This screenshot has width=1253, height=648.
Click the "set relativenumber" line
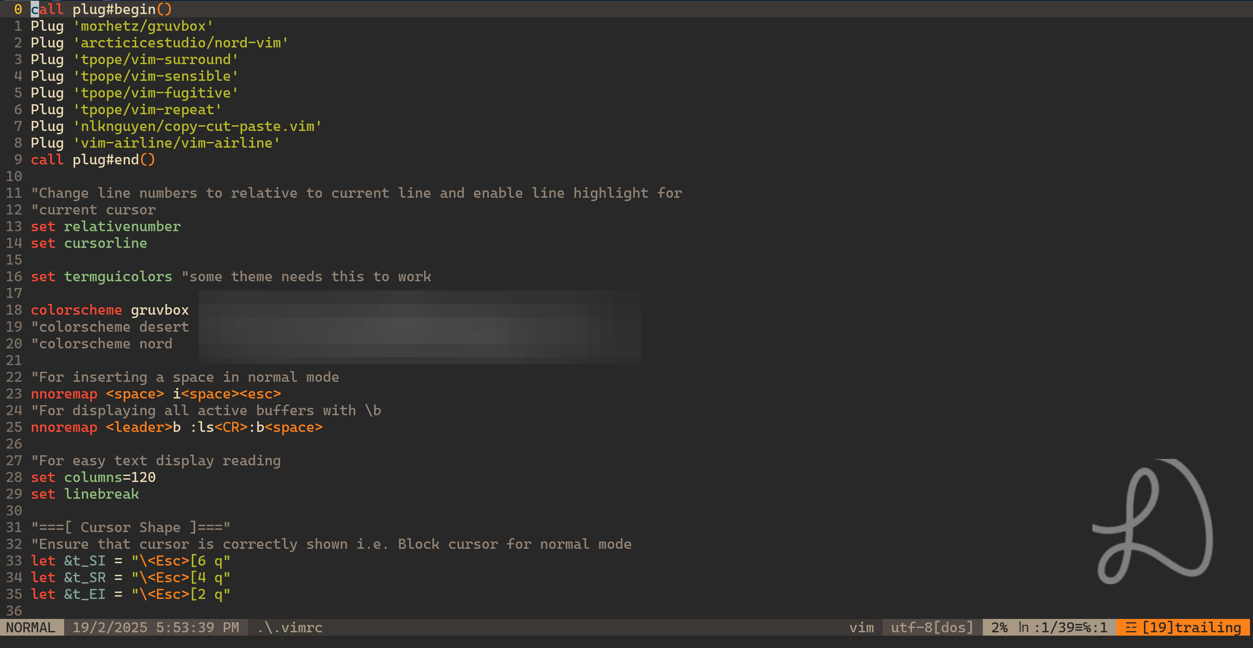click(x=106, y=227)
